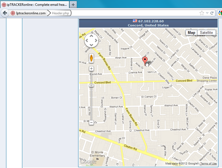Pick up the Street View pegman
This screenshot has height=168, width=222.
(x=91, y=58)
